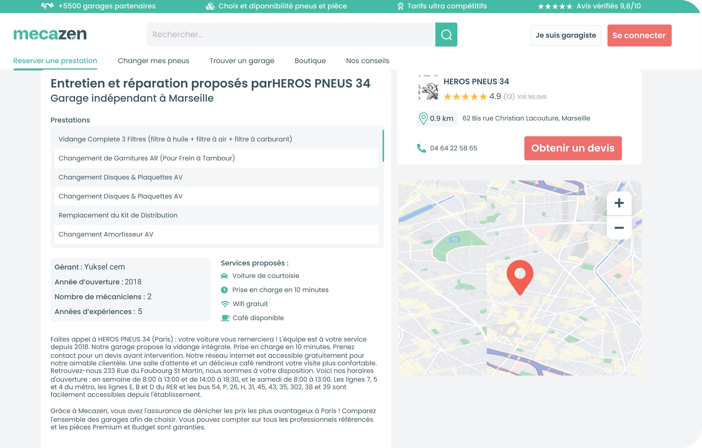This screenshot has height=448, width=702.
Task: Click Années d'expériences : 5 line
Action: pyautogui.click(x=98, y=312)
